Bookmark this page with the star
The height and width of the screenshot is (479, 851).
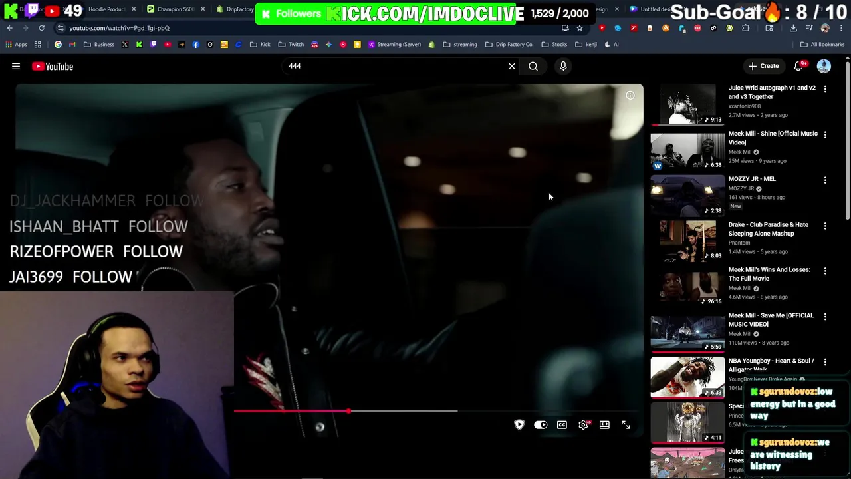[x=580, y=28]
